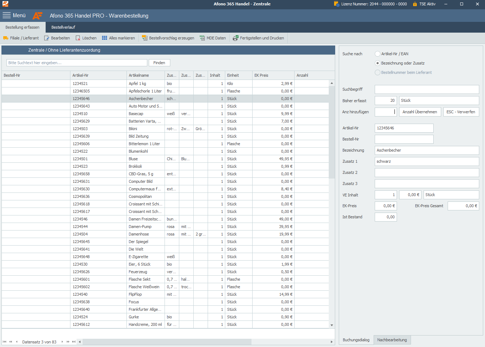
Task: Select Bezeichnung oder Zusatz radio option
Action: click(377, 63)
